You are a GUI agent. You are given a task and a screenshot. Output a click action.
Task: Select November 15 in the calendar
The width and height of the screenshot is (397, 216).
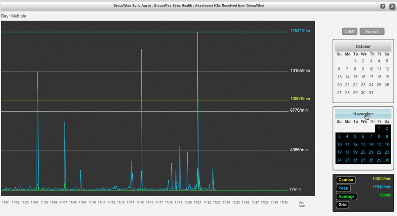[x=379, y=144]
